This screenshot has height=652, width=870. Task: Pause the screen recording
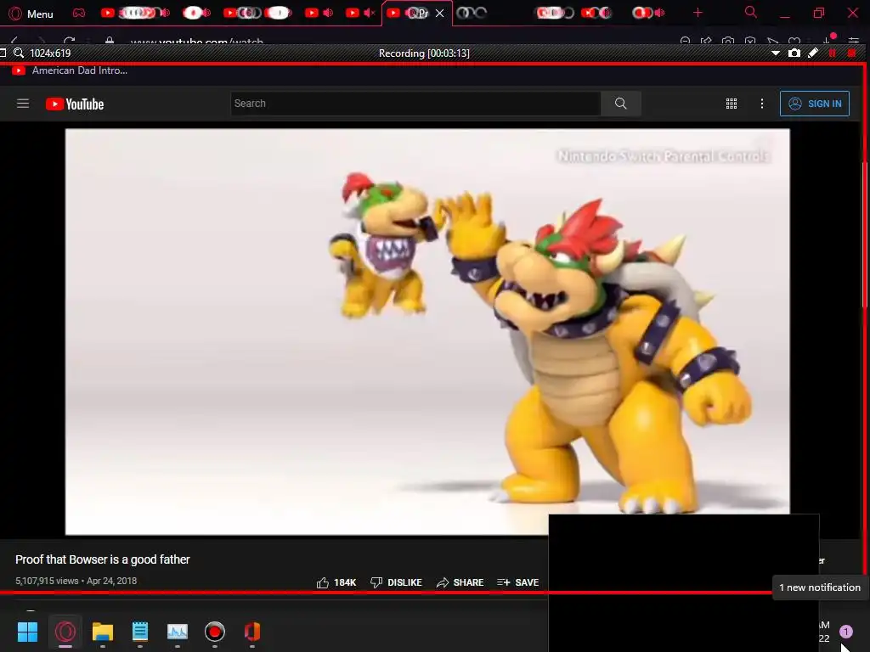pos(832,53)
